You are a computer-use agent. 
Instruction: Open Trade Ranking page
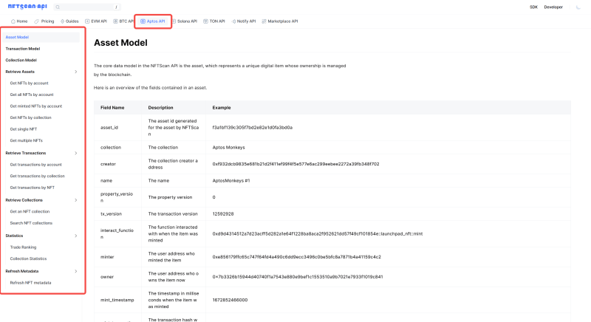[23, 247]
